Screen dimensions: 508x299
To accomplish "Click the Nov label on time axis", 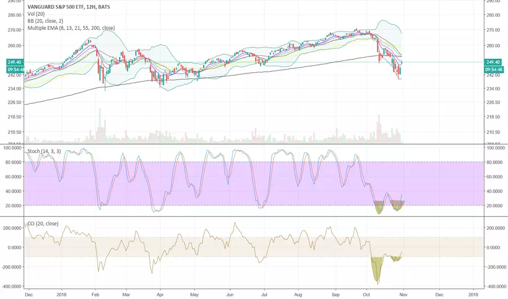I will [x=404, y=295].
